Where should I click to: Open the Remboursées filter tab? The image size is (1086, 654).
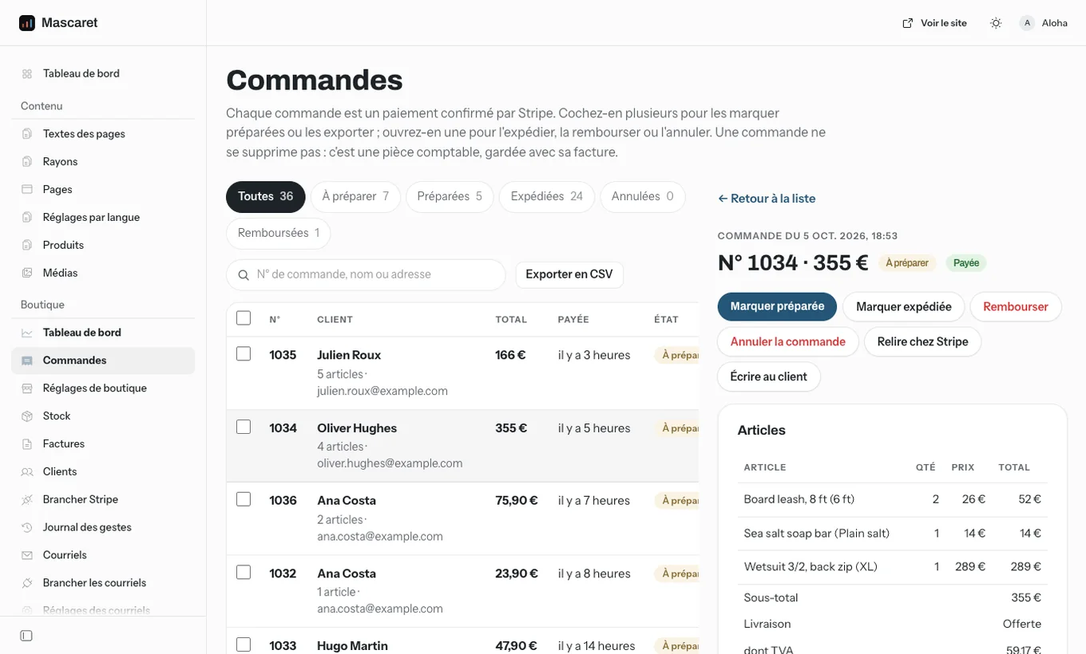click(x=279, y=234)
